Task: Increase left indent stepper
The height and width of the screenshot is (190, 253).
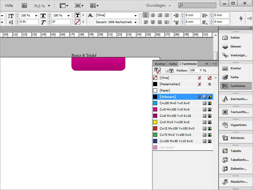Action: [x=183, y=14]
